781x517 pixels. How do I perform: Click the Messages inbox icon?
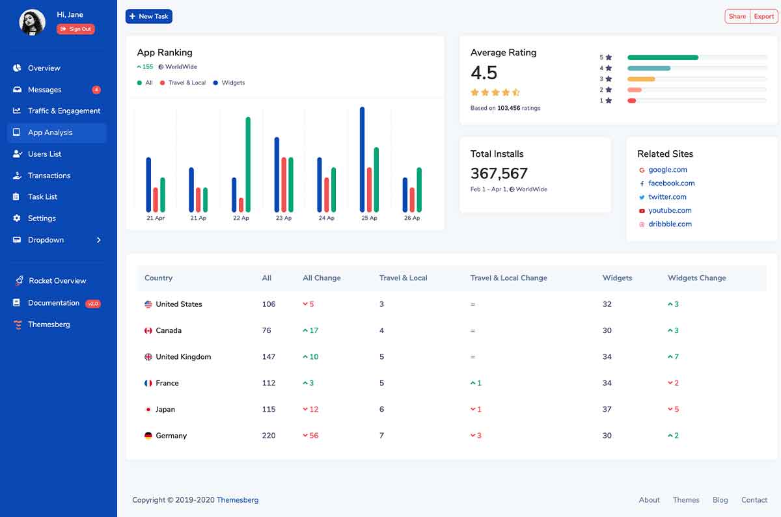17,90
